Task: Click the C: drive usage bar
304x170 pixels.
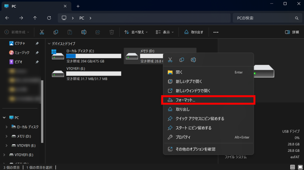Action: 94,56
